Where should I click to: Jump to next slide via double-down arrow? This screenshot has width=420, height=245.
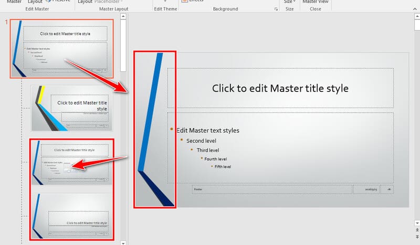click(417, 237)
